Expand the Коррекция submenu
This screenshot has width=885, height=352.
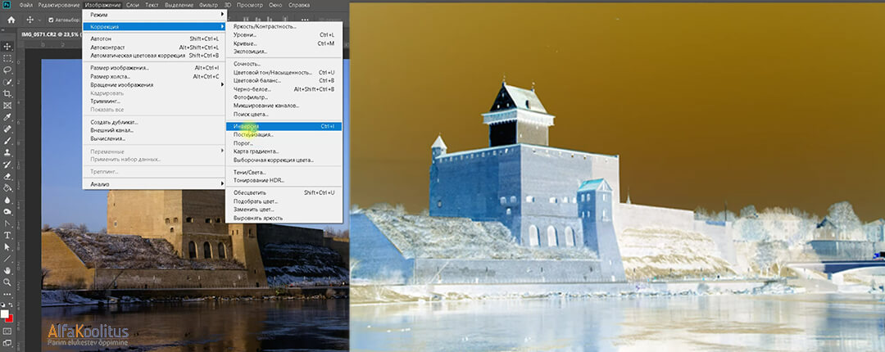click(155, 26)
